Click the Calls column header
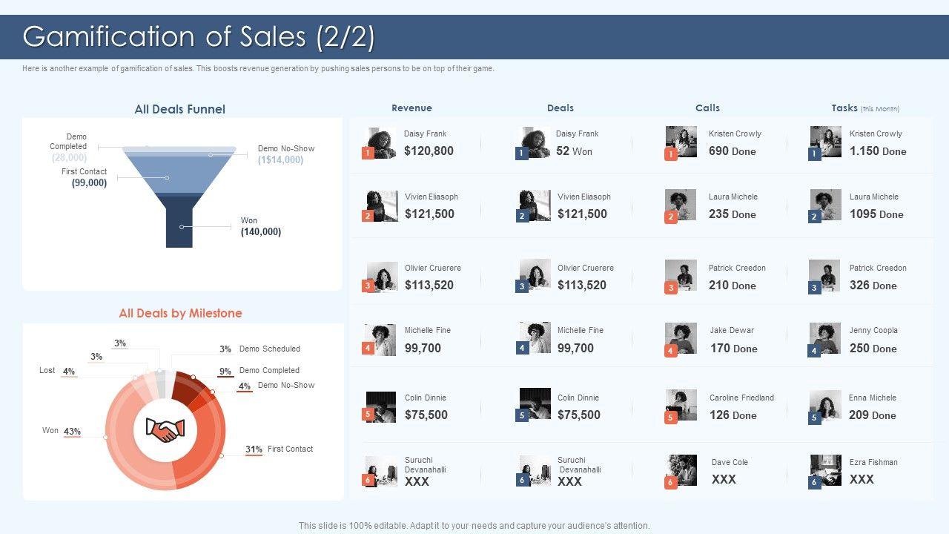The width and height of the screenshot is (949, 534). coord(707,108)
